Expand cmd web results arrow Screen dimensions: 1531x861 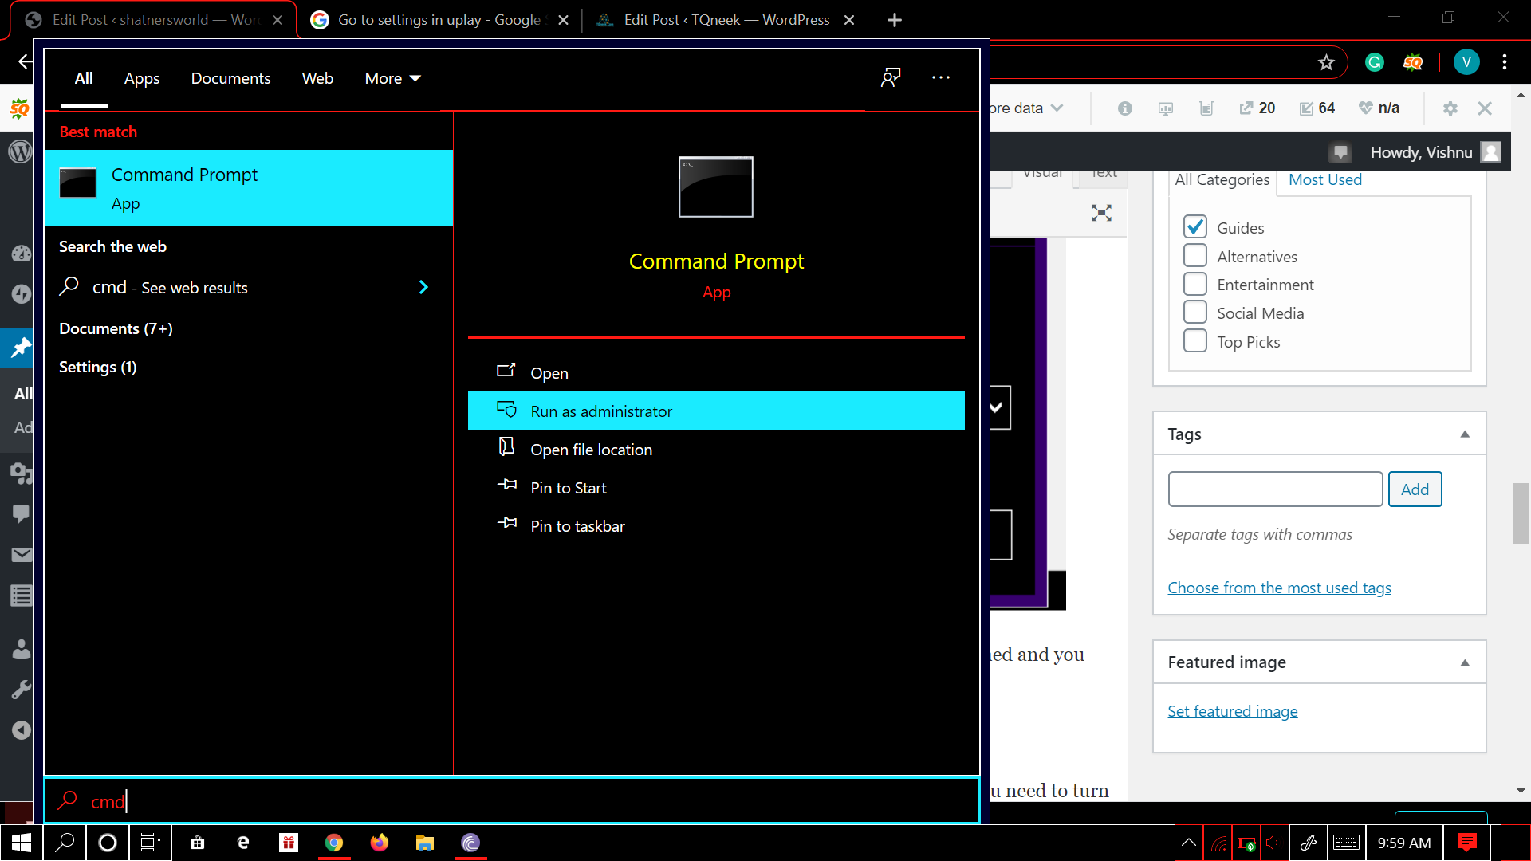(423, 287)
